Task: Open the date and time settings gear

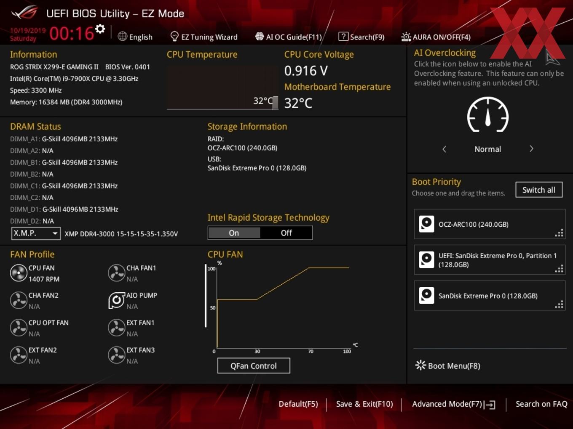Action: (x=100, y=29)
